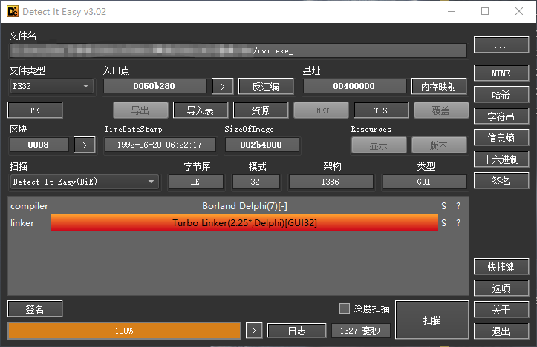The width and height of the screenshot is (537, 347).
Task: Click the S link on compiler row
Action: 444,206
